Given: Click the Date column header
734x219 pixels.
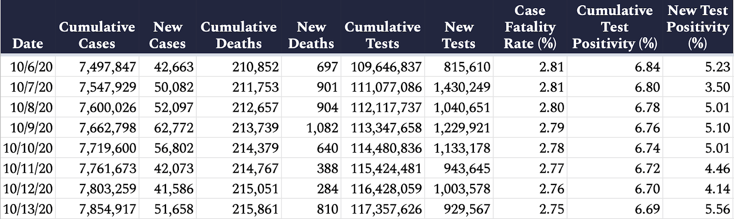Looking at the screenshot, I should pyautogui.click(x=28, y=44).
